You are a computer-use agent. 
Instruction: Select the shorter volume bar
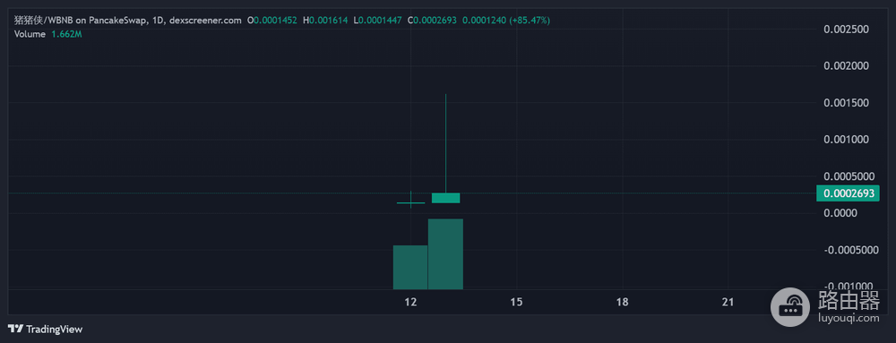pos(410,267)
